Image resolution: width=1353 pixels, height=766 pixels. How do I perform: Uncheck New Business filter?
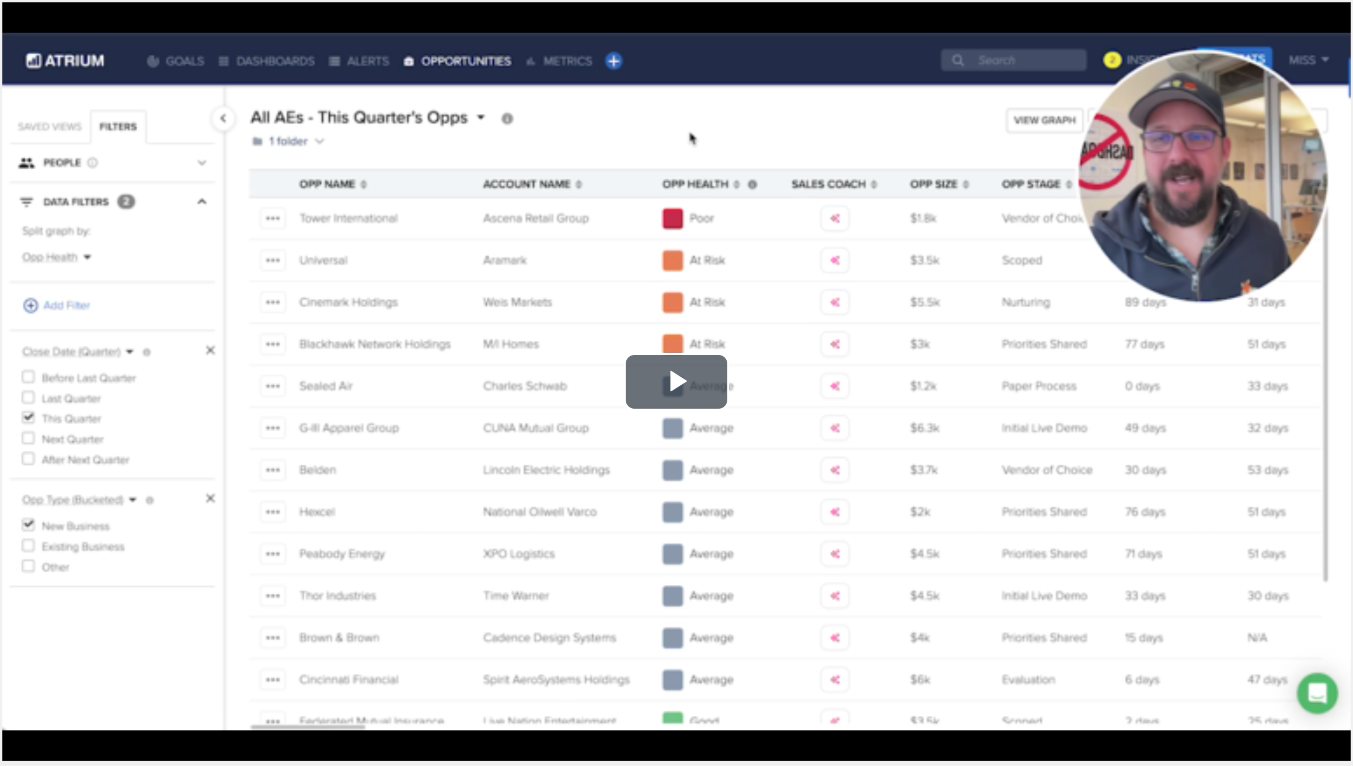pos(28,525)
